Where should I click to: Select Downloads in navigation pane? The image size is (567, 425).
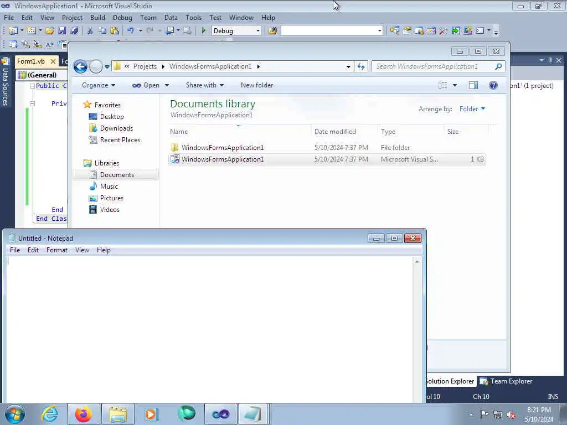click(x=116, y=128)
